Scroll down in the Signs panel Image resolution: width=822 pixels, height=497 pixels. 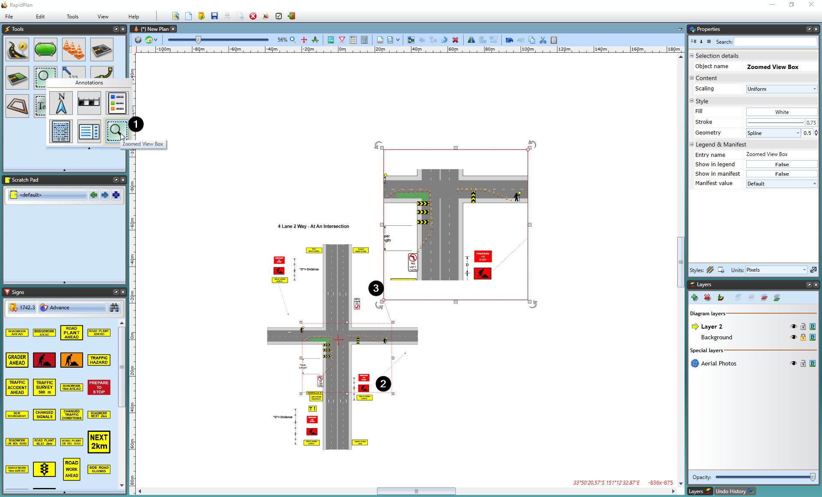point(122,486)
